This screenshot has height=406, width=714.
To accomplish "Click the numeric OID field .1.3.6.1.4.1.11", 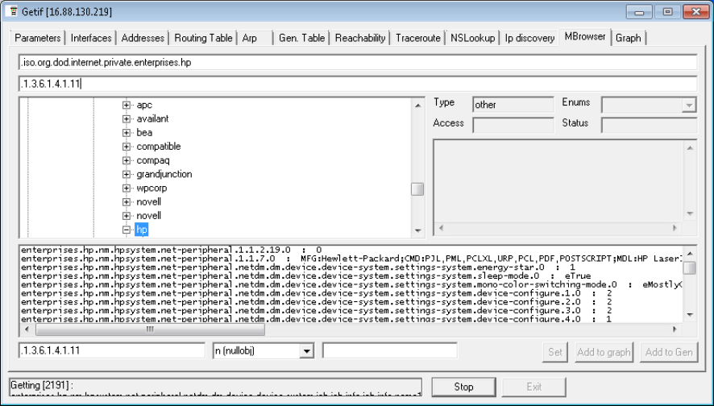I will (358, 84).
